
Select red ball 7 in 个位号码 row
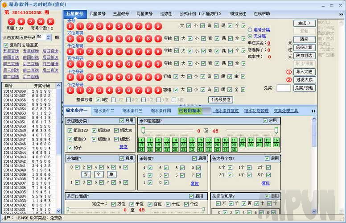coord(138,90)
